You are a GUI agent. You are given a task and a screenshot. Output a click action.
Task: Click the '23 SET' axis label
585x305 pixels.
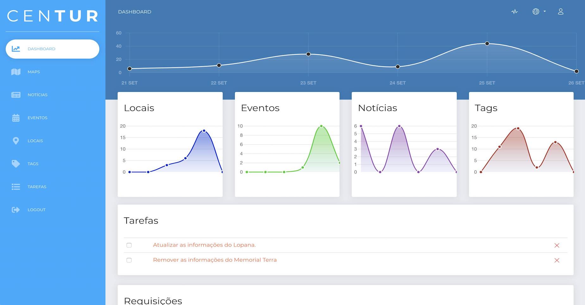tap(308, 83)
